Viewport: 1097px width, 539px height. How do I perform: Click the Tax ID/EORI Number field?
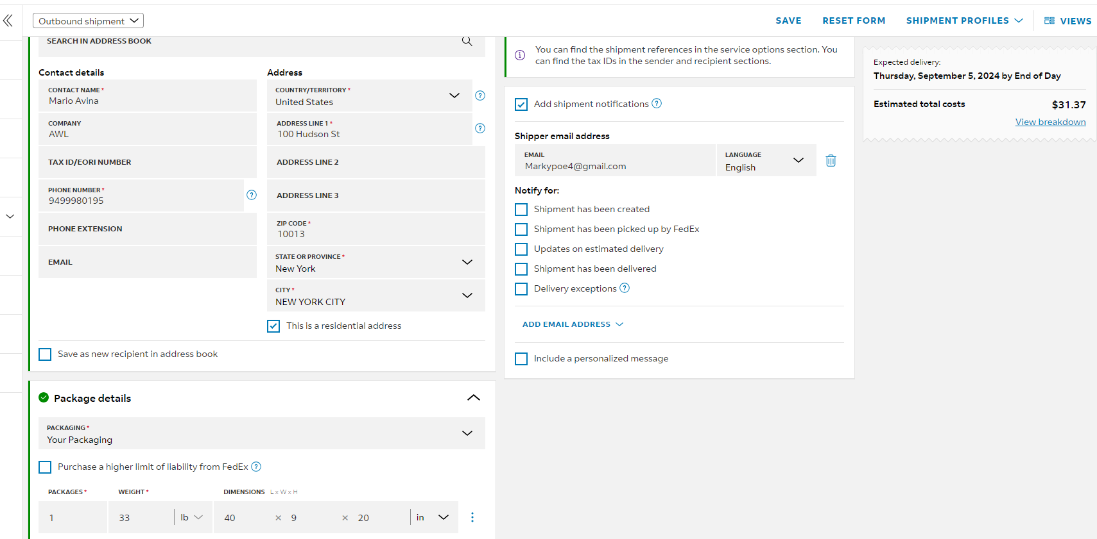pos(148,162)
